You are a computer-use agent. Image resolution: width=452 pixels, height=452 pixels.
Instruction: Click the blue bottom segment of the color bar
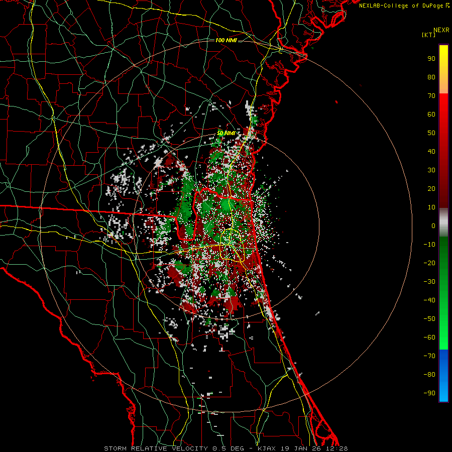(x=443, y=376)
